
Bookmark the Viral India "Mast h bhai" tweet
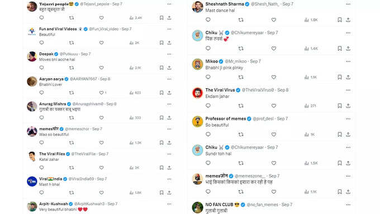pyautogui.click(x=161, y=192)
